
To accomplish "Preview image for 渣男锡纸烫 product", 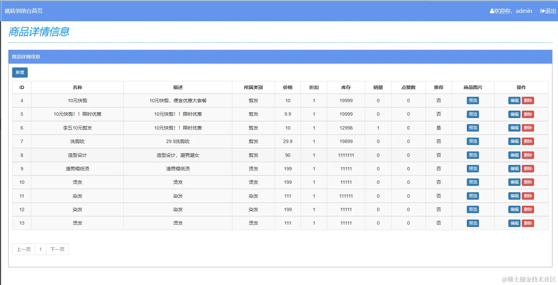I will coord(473,169).
